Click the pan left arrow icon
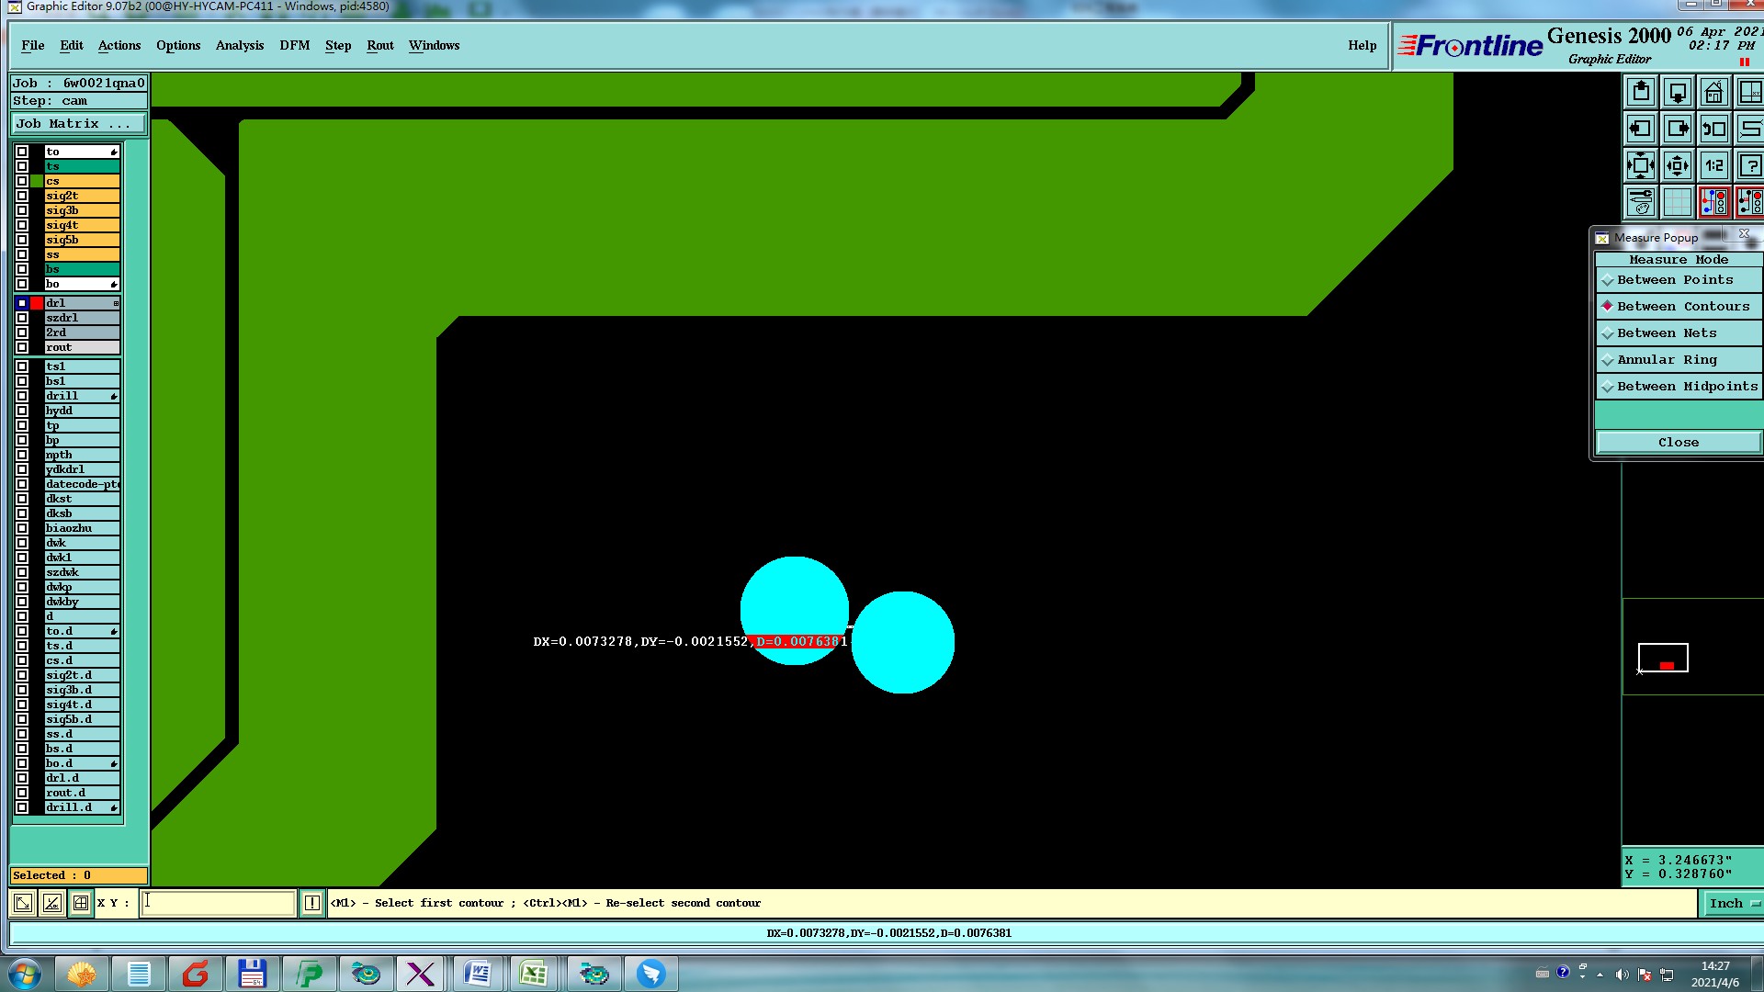Image resolution: width=1764 pixels, height=992 pixels. click(x=1641, y=130)
